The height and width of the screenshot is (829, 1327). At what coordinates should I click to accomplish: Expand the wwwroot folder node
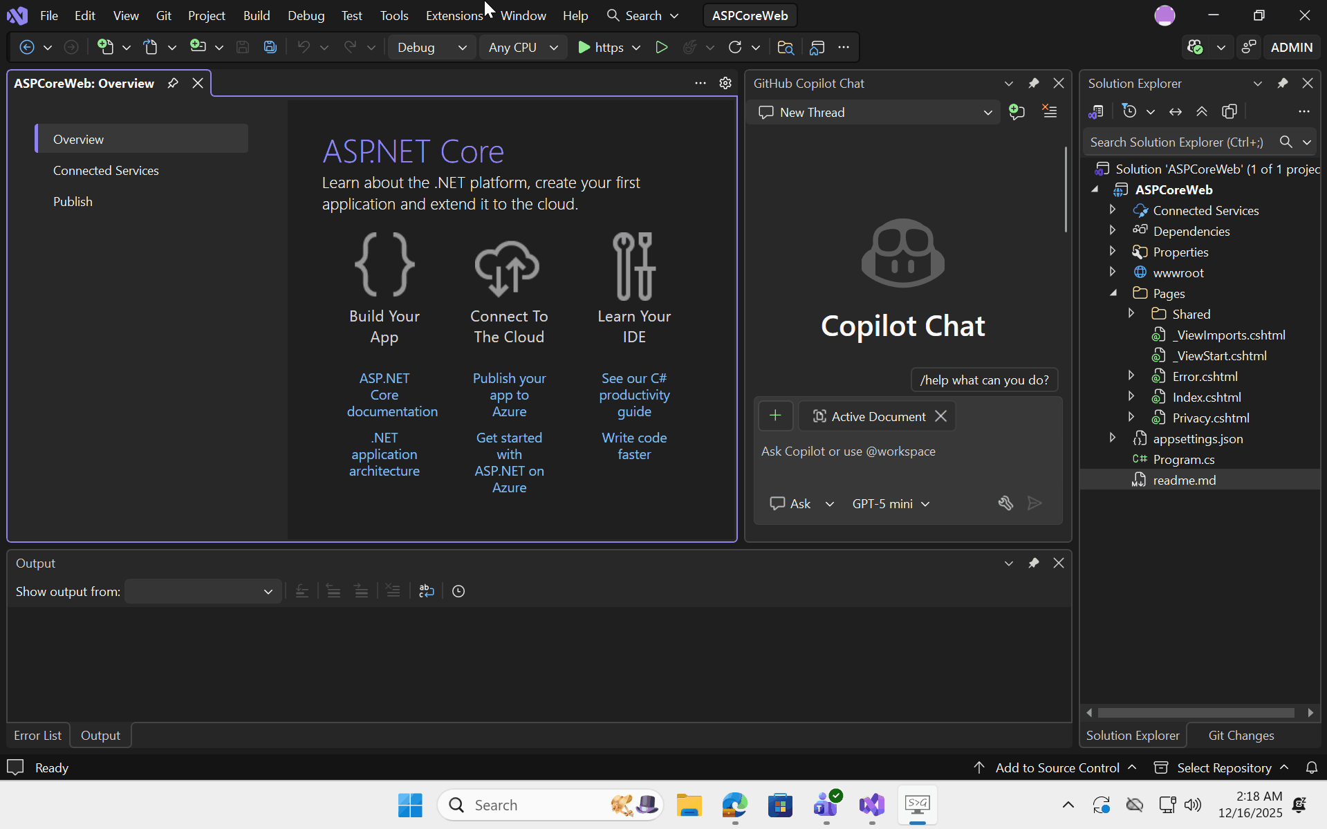click(1113, 272)
